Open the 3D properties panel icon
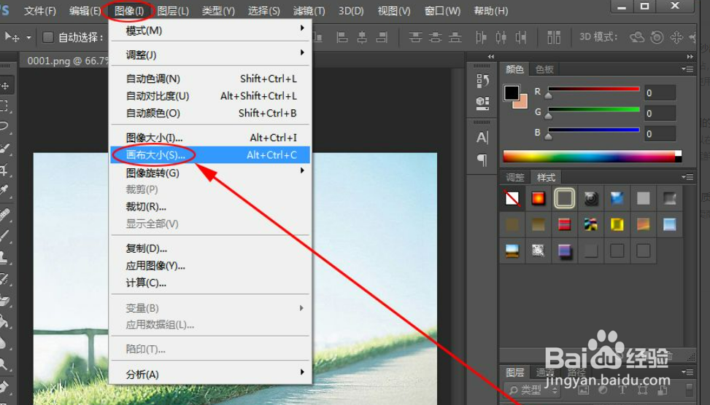710x405 pixels. [482, 103]
